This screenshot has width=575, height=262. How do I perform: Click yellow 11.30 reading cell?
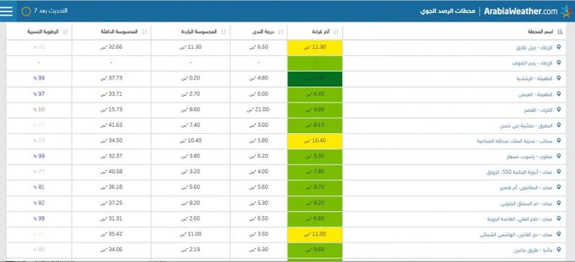[x=315, y=47]
